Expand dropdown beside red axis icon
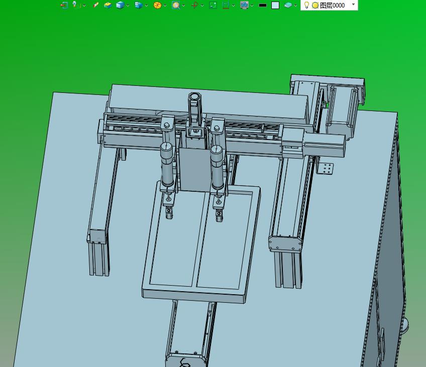Screen dimensions: 426x367 tap(202, 6)
